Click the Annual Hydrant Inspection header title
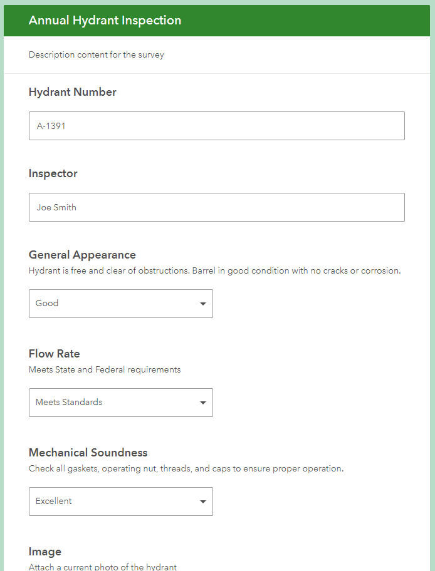Image resolution: width=435 pixels, height=571 pixels. 105,21
